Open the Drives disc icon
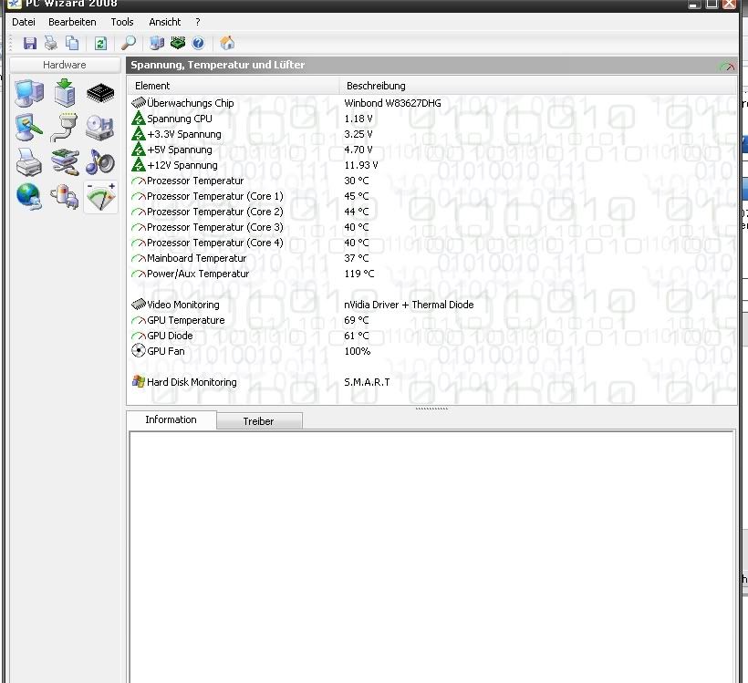Screen dimensions: 748x683 point(100,128)
